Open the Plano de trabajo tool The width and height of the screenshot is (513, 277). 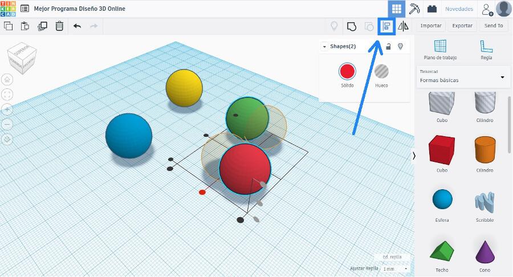pos(440,50)
